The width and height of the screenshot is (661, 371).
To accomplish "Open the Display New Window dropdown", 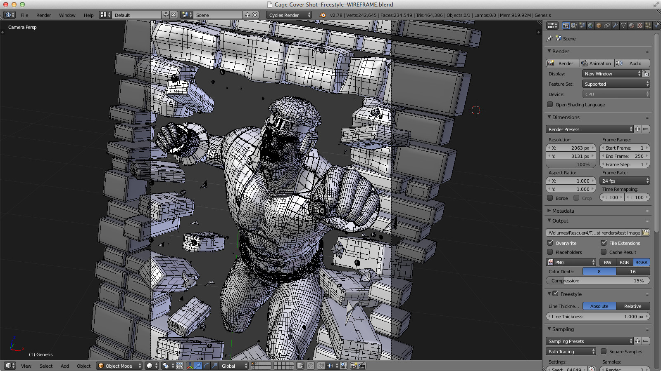I will [x=612, y=73].
